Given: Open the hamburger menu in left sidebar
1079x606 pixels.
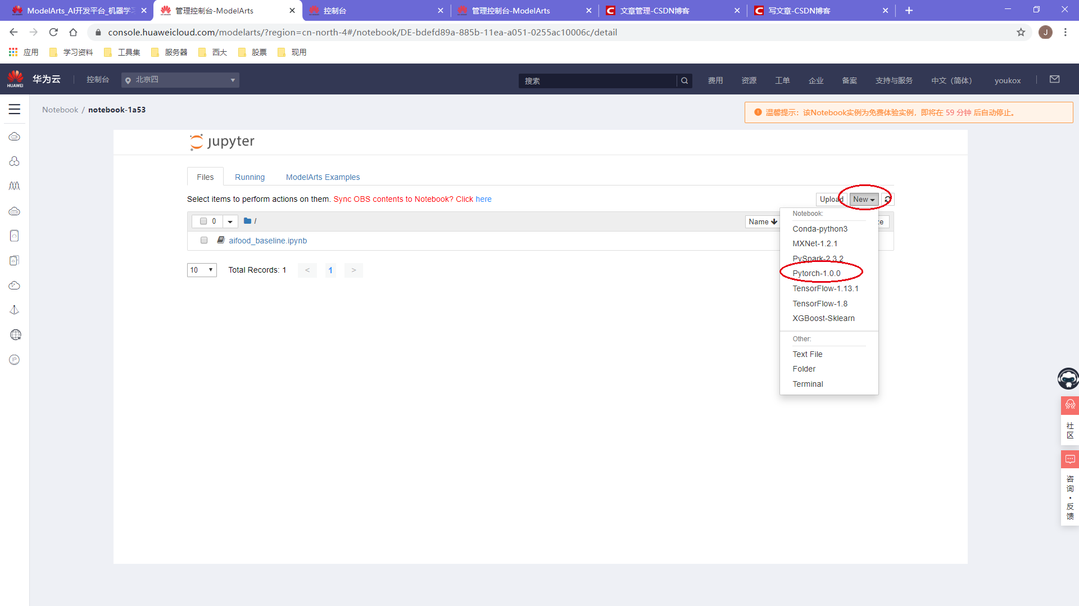Looking at the screenshot, I should (x=15, y=109).
